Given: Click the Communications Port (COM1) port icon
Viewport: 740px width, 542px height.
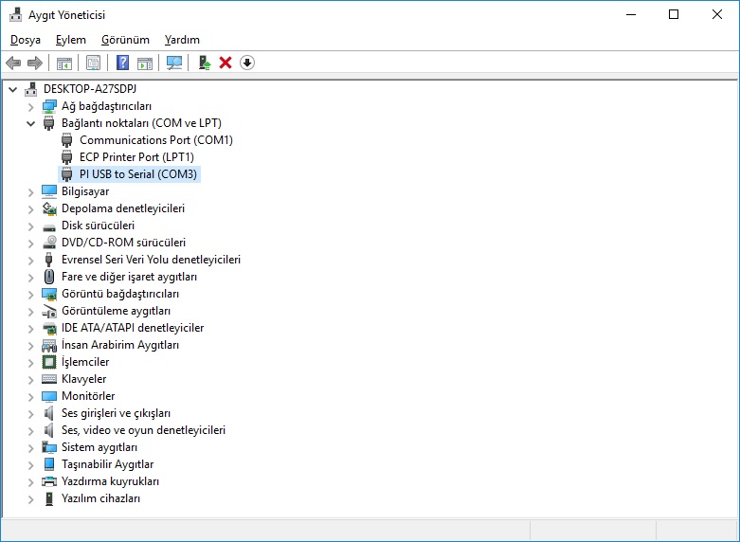Looking at the screenshot, I should coord(67,140).
